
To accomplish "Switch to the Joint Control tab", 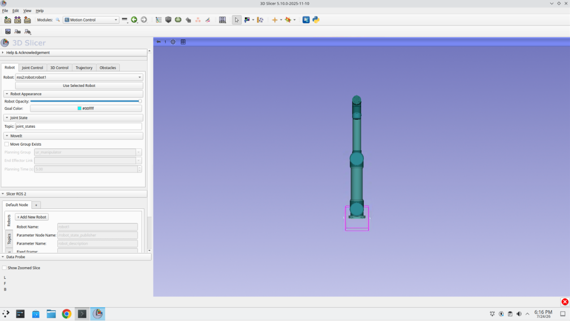I will point(33,68).
